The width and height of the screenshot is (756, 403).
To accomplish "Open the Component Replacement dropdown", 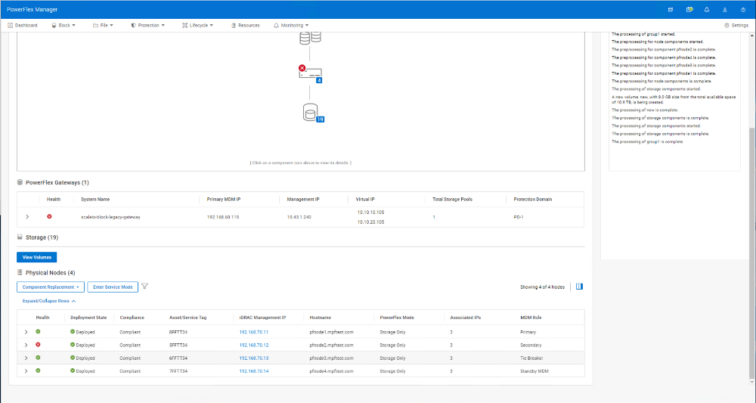I will [50, 287].
